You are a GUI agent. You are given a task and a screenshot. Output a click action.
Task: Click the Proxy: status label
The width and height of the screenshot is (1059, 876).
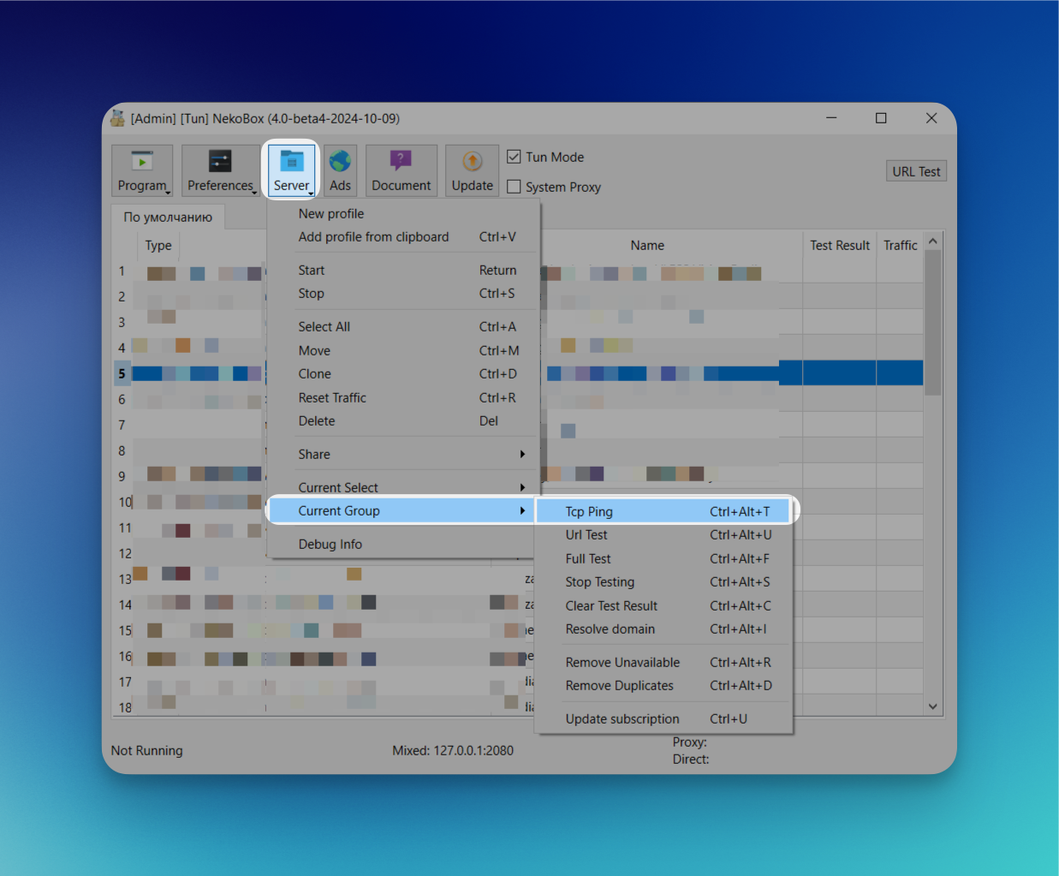(690, 742)
